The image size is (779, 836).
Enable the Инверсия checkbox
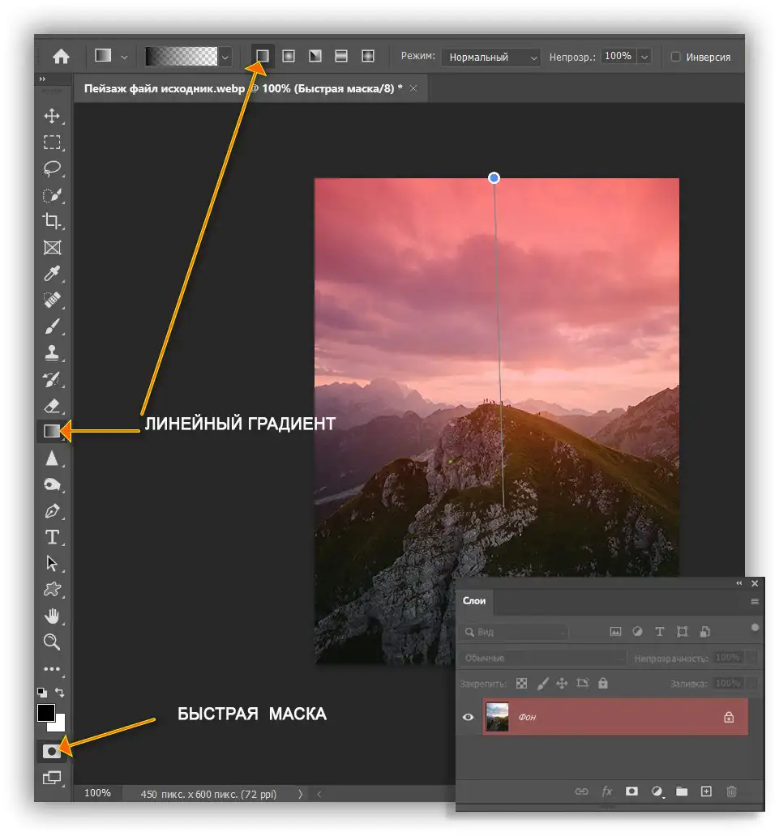(675, 57)
